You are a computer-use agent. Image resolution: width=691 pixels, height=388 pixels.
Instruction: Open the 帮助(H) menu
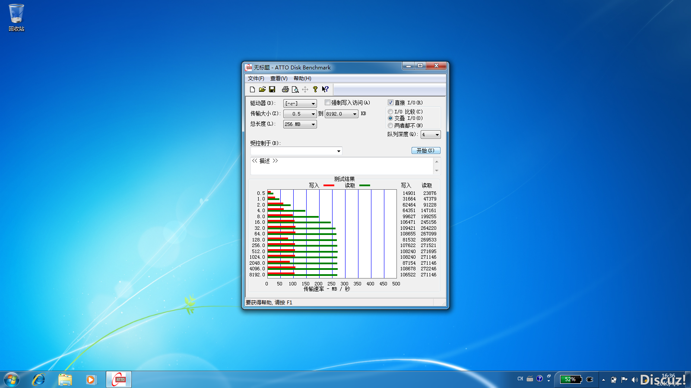point(302,78)
